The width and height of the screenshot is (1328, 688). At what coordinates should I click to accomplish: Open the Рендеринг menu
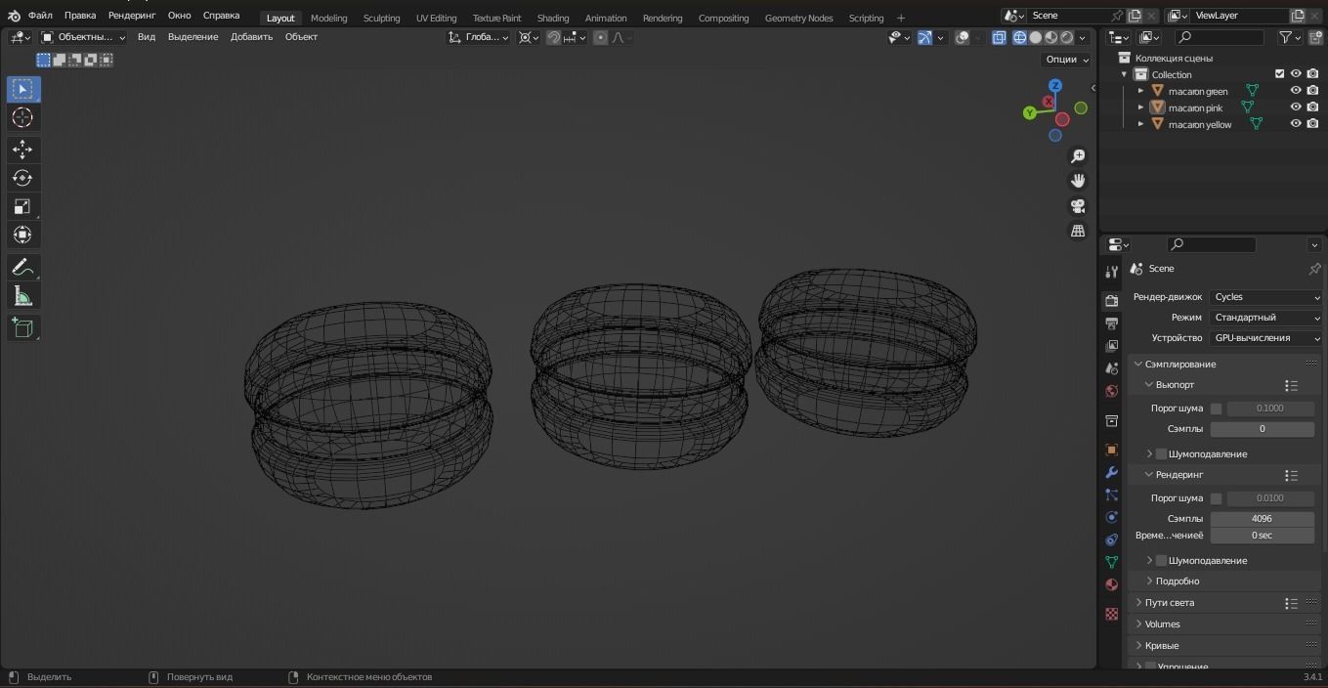coord(131,15)
